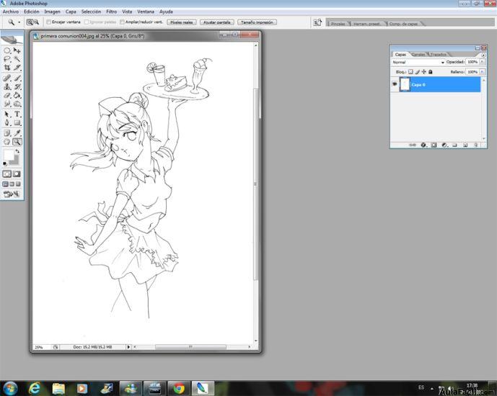The height and width of the screenshot is (396, 497).
Task: Select the Dodge tool
Action: coord(17,104)
